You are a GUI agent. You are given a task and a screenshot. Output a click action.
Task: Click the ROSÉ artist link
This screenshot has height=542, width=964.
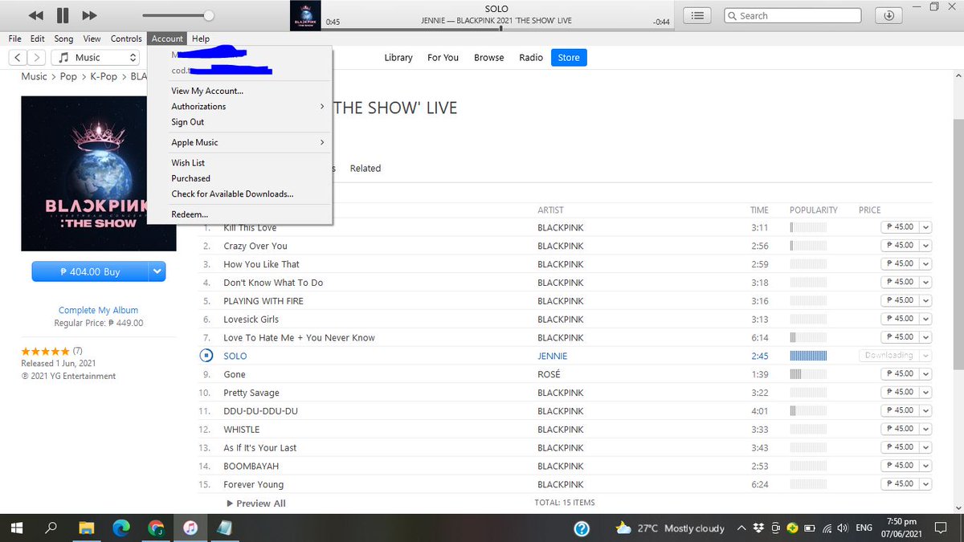549,374
